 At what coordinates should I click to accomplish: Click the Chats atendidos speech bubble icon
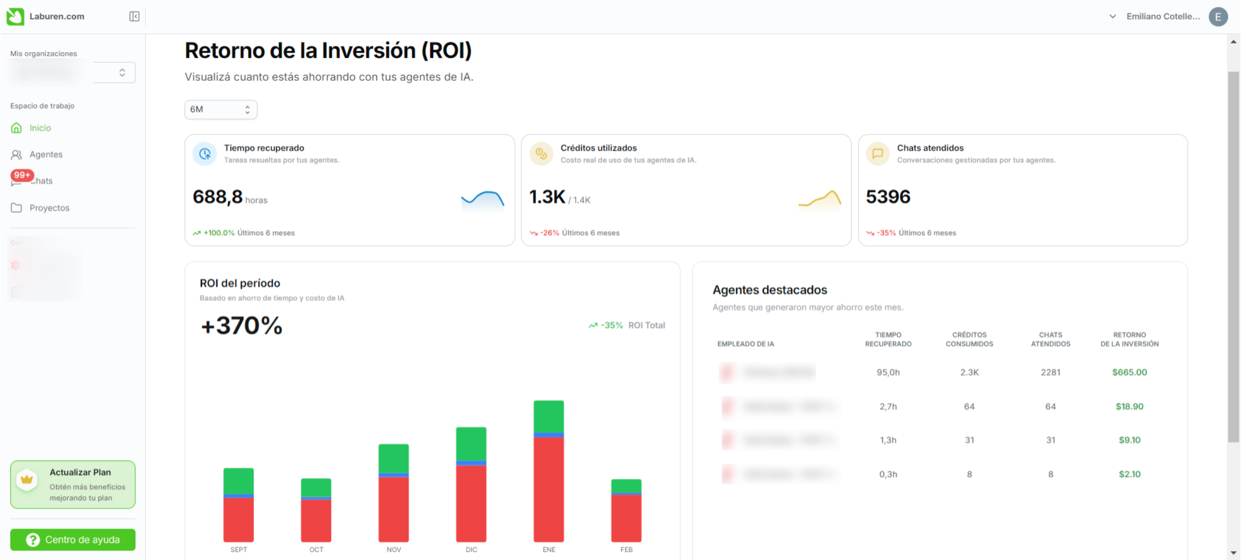tap(877, 154)
